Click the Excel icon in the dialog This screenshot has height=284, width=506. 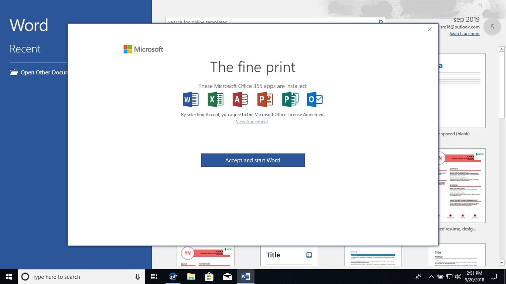[x=215, y=99]
